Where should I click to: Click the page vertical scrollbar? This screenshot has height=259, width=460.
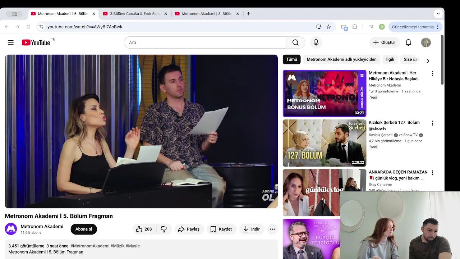443,60
